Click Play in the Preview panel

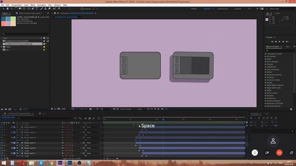click(x=279, y=41)
